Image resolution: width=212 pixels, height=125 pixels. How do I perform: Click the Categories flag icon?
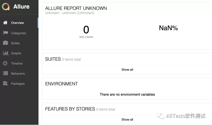(x=6, y=33)
